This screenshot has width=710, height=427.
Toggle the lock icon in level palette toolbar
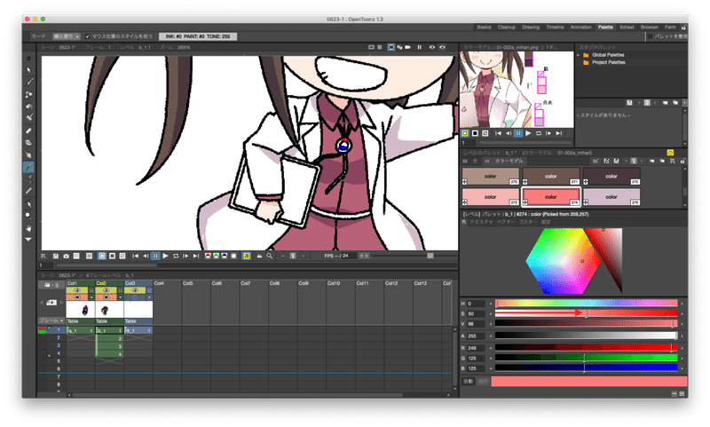click(x=682, y=162)
